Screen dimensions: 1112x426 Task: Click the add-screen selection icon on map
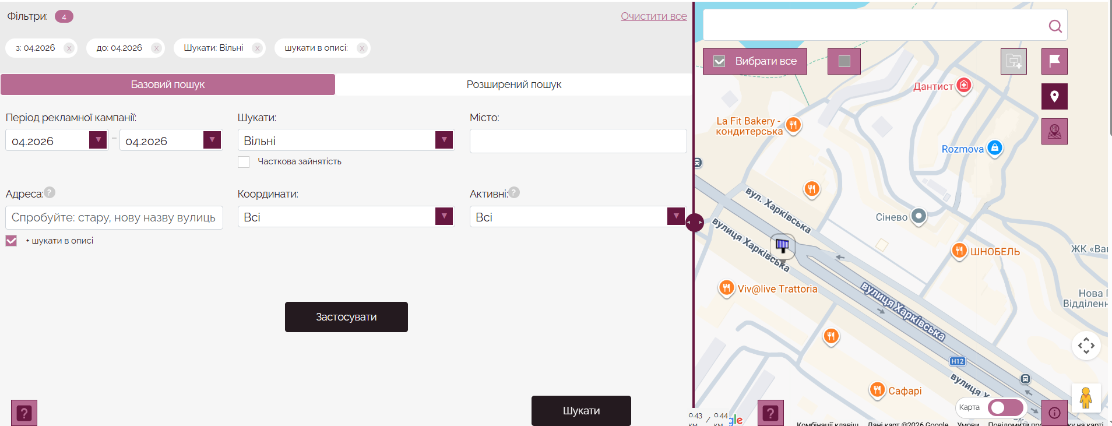pyautogui.click(x=1014, y=61)
